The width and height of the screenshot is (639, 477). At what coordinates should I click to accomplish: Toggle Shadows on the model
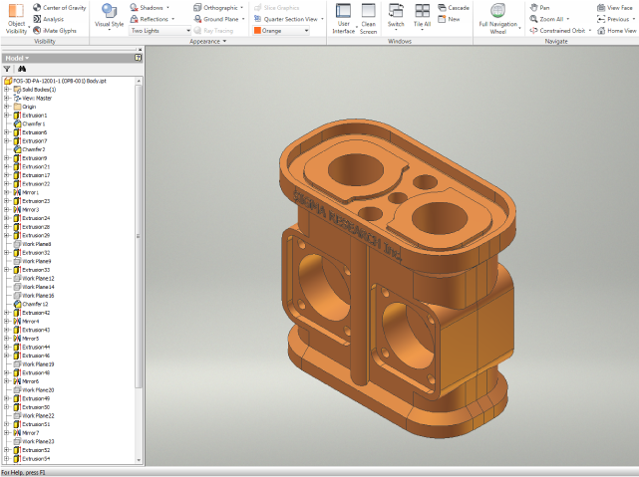tap(147, 8)
